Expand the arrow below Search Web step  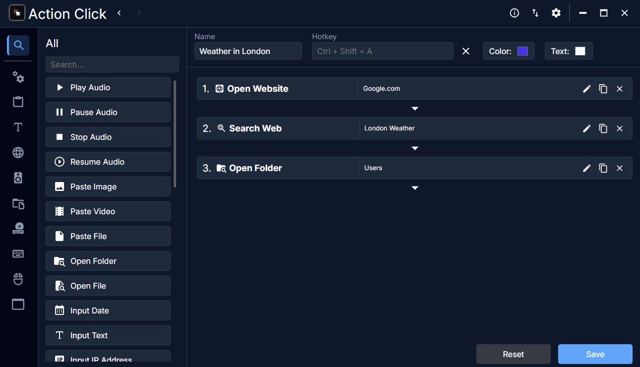click(415, 148)
